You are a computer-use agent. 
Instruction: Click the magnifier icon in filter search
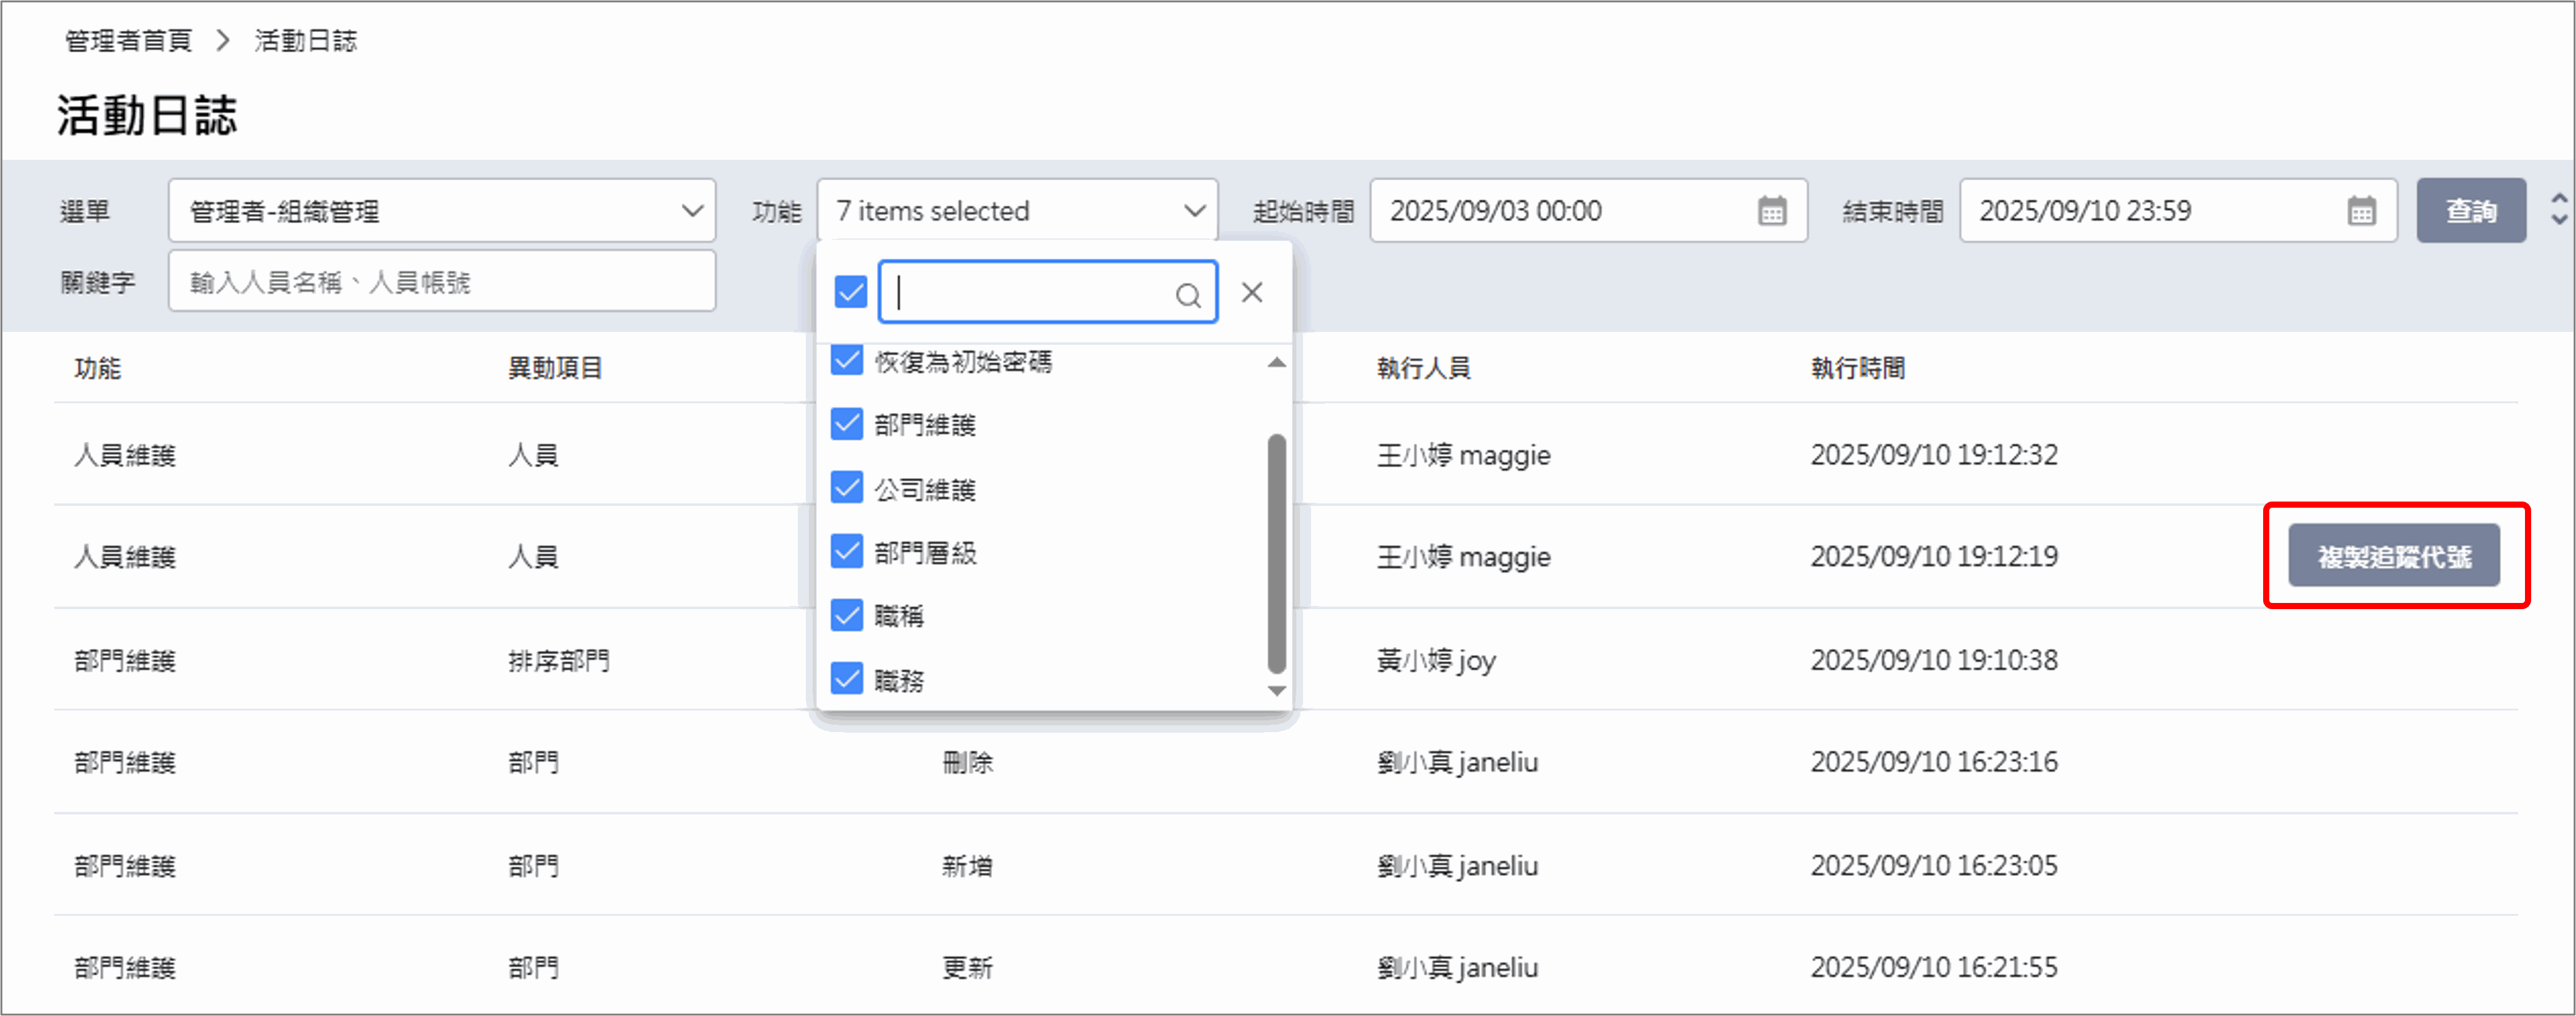(x=1187, y=295)
